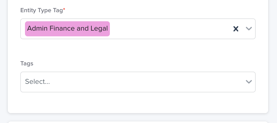Select the Admin Finance and Legal chip
Viewport: 277px width, 123px height.
pos(67,29)
